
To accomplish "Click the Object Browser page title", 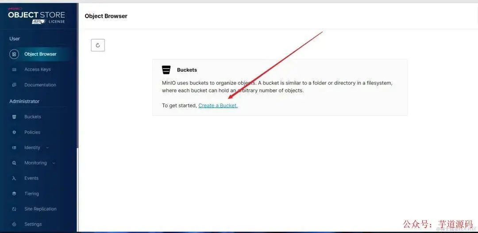I will coord(106,16).
